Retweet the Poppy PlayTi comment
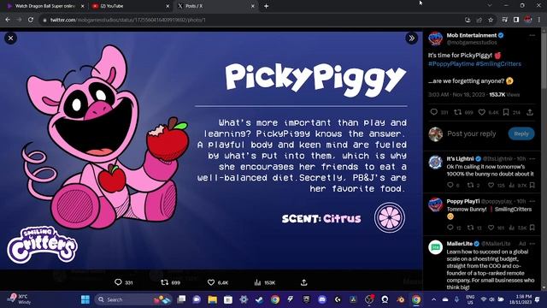This screenshot has height=308, width=547. (470, 228)
